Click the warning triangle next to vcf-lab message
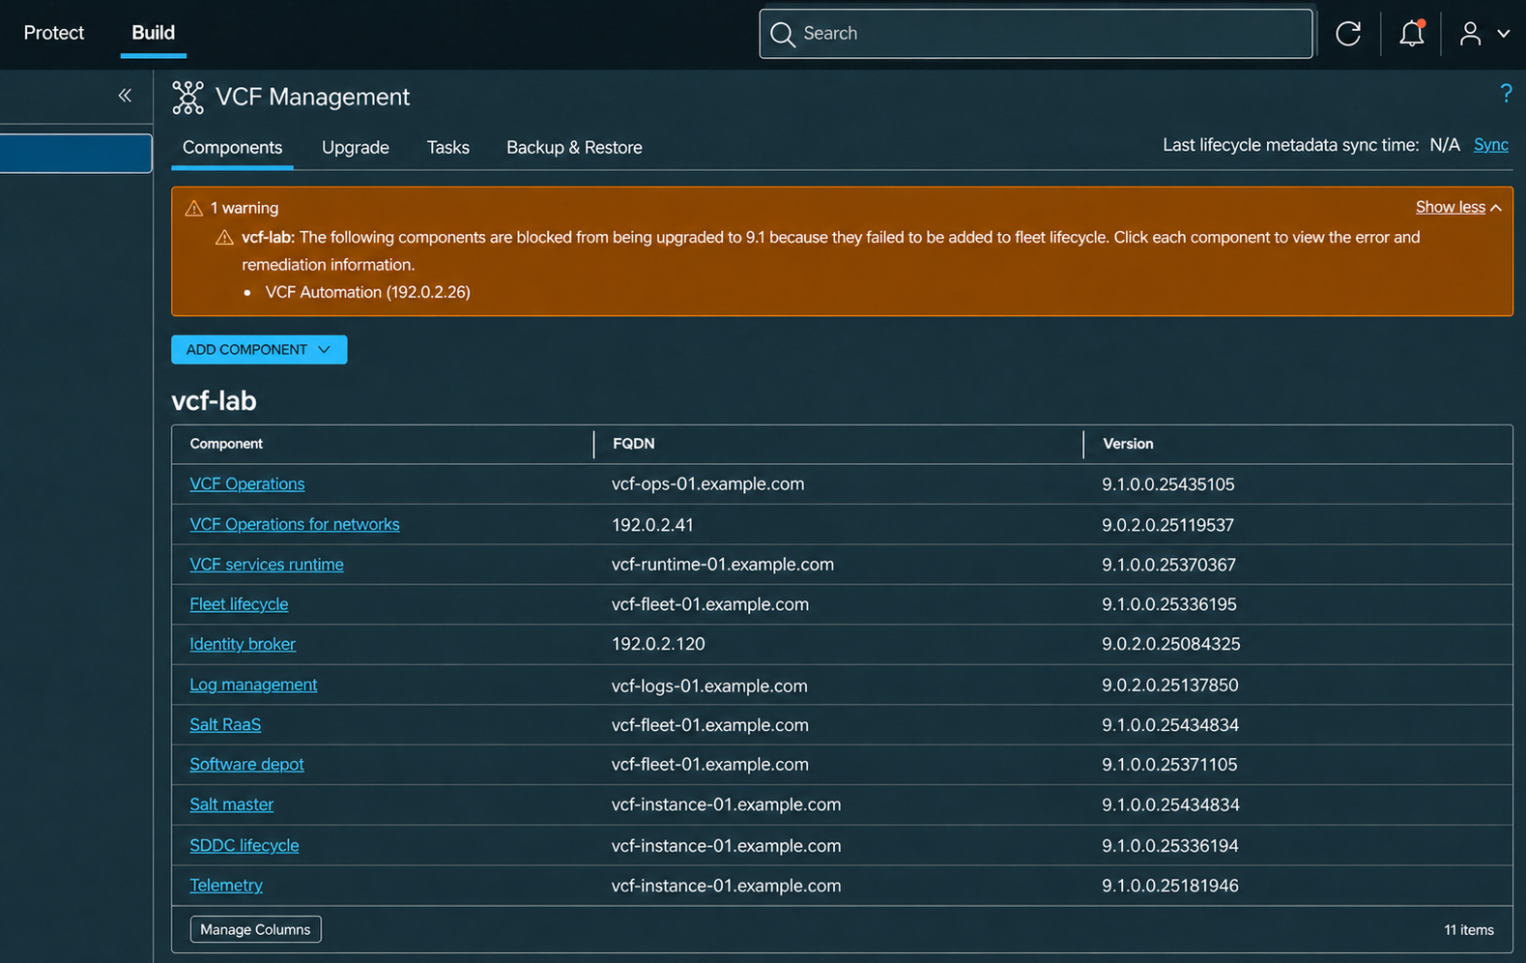The width and height of the screenshot is (1526, 963). pos(224,238)
